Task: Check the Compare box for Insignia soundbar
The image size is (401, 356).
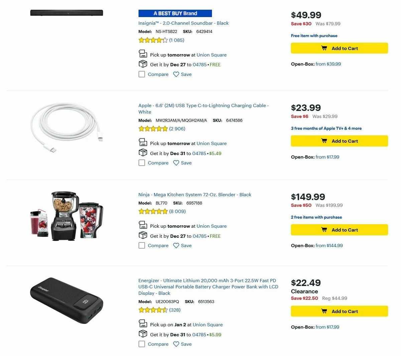Action: click(142, 74)
